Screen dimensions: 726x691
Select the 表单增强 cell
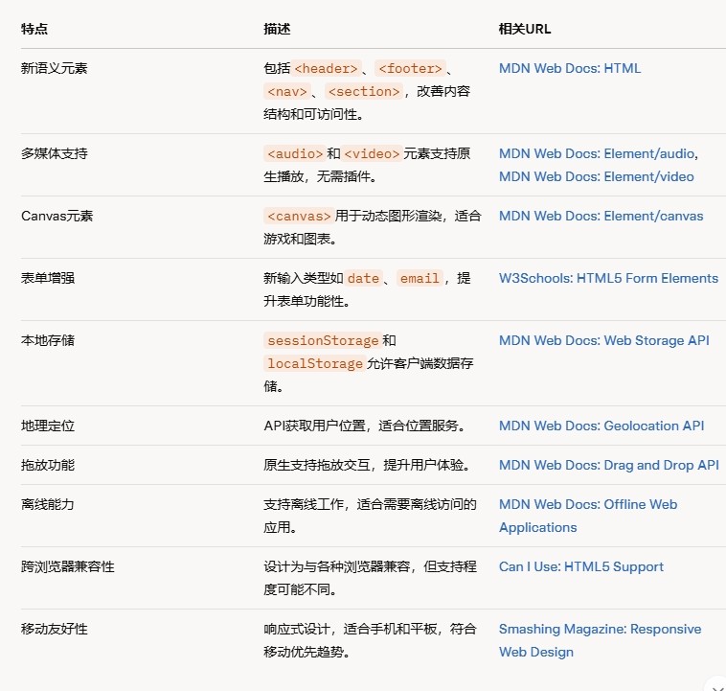pos(48,278)
